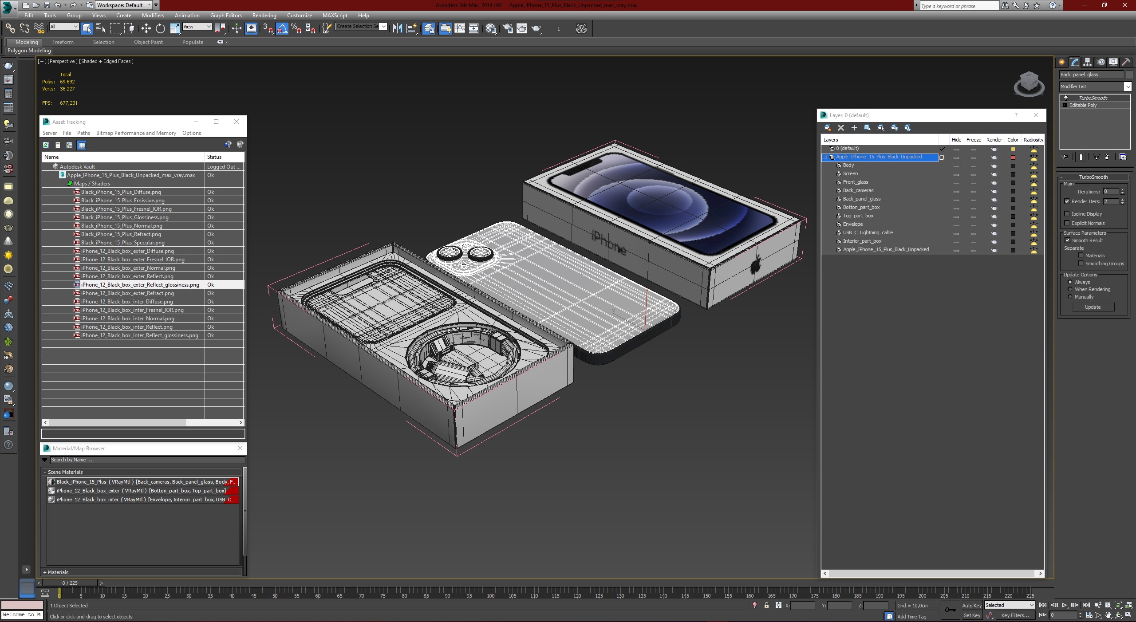This screenshot has width=1136, height=622.
Task: Click the Update button in TurboSmooth
Action: point(1093,307)
